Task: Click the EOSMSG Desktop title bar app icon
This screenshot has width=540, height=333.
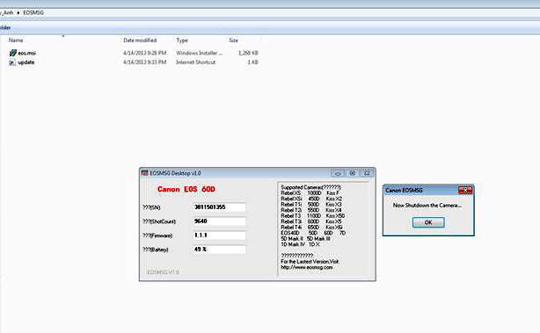Action: point(144,173)
